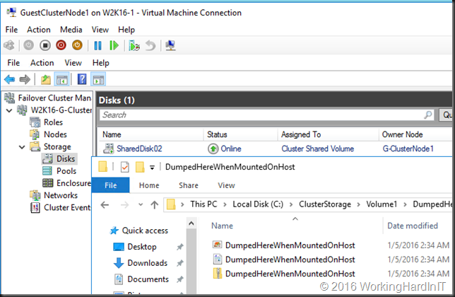Open Explorer Share ribbon tab
This screenshot has width=455, height=297.
[189, 185]
